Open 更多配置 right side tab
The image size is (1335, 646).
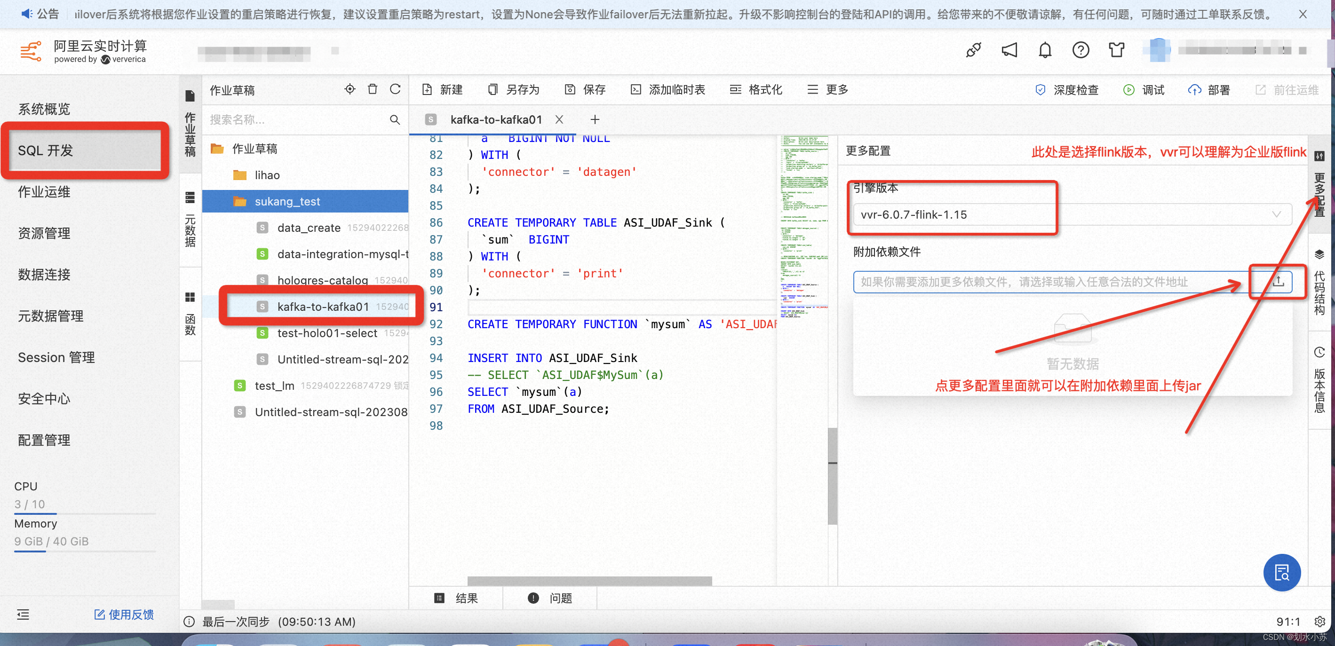[1319, 184]
